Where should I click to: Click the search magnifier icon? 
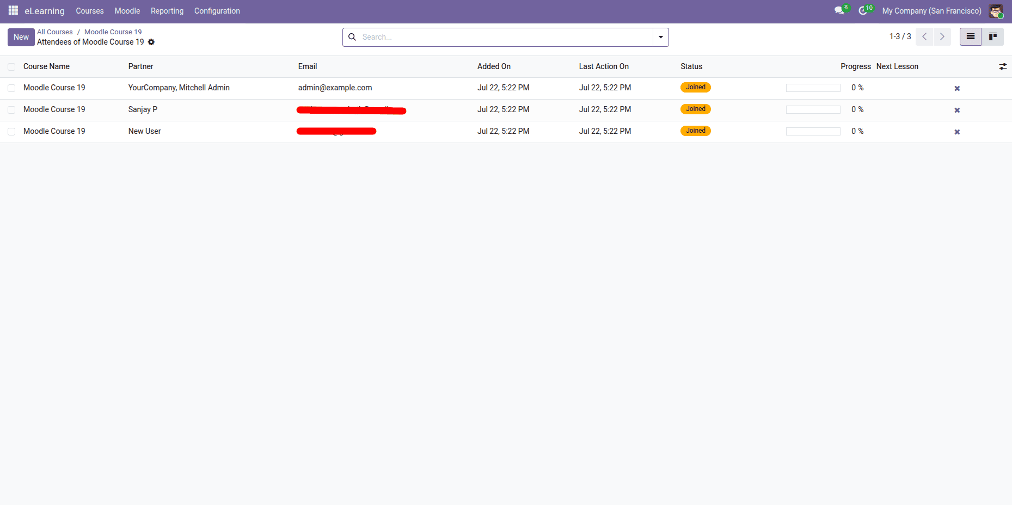pyautogui.click(x=352, y=37)
